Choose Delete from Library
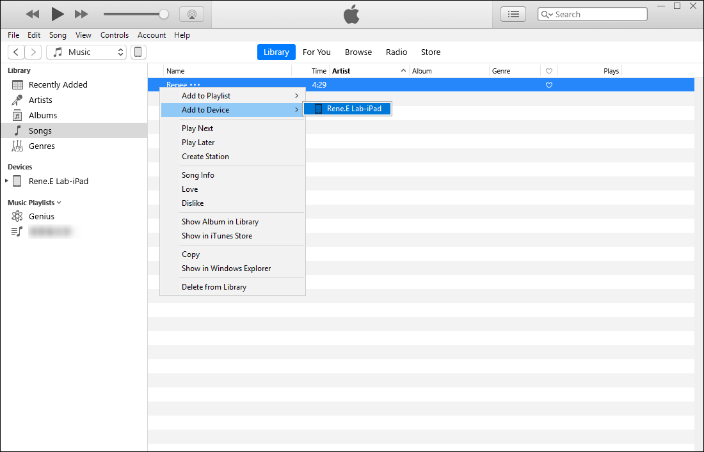 coord(233,287)
